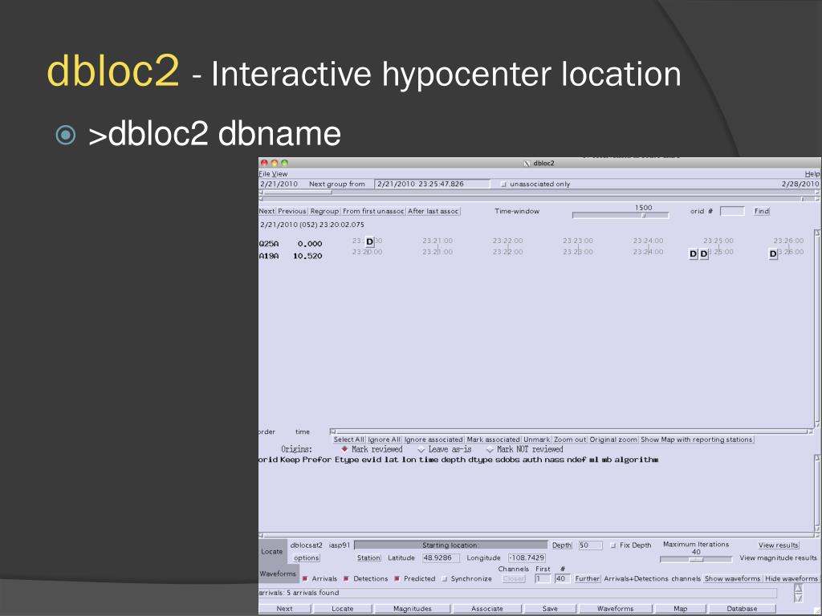Click the View results button

click(779, 545)
